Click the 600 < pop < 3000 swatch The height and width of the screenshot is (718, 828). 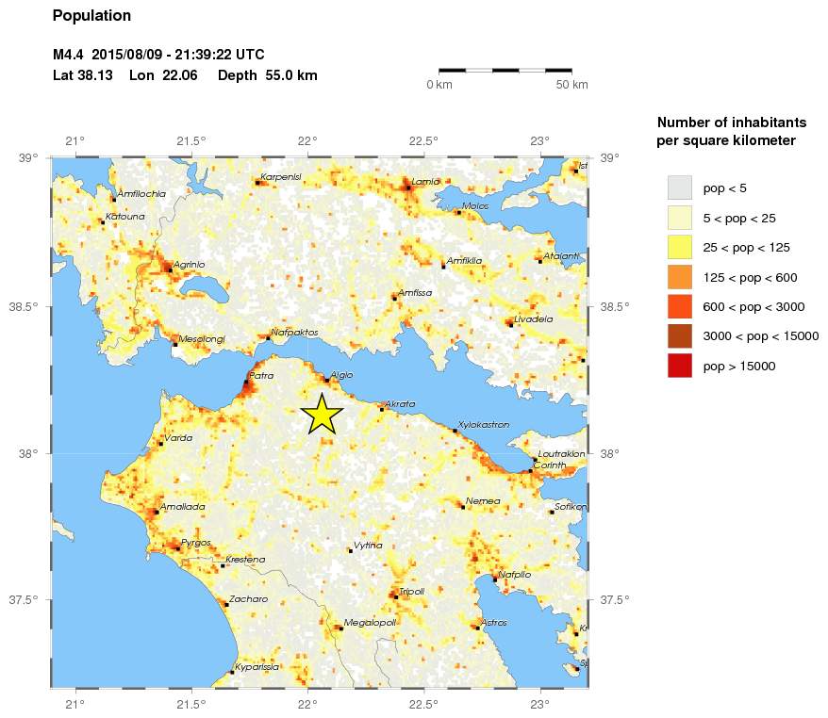680,307
